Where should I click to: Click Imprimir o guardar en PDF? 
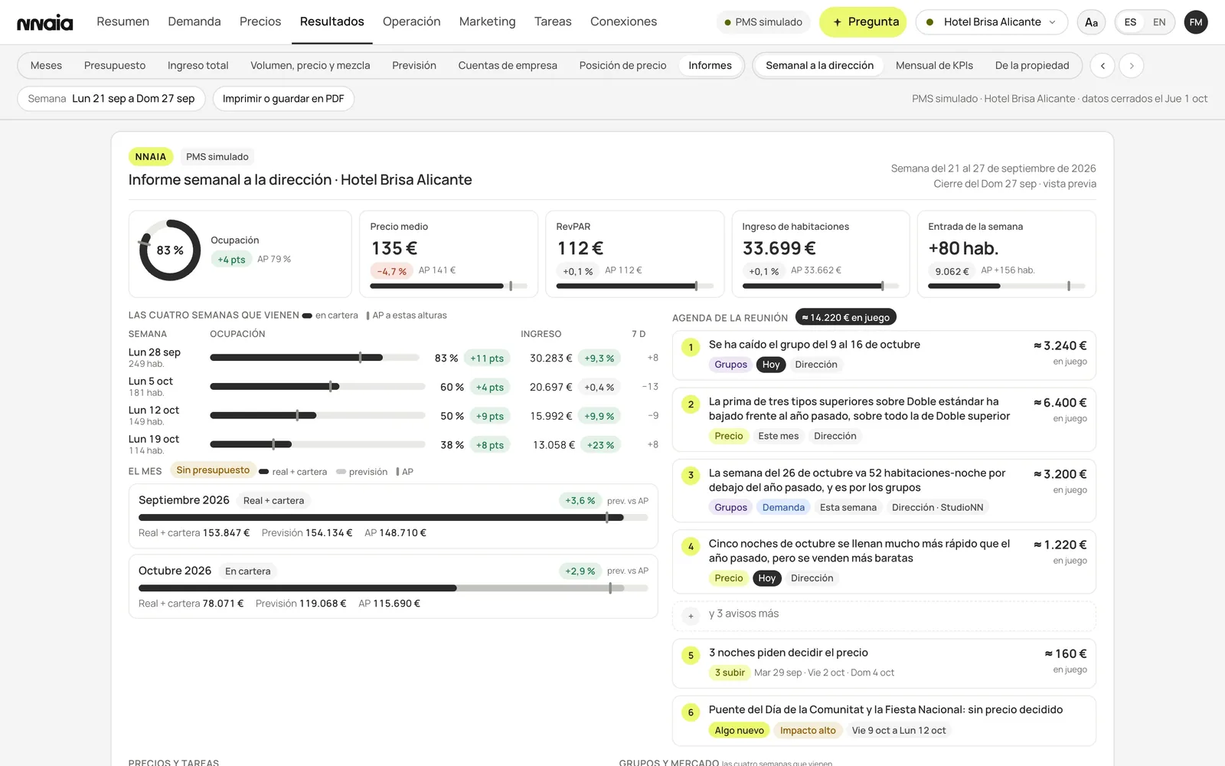[x=283, y=99]
